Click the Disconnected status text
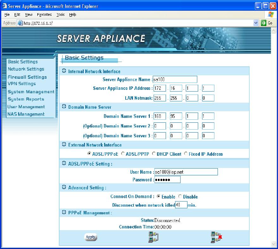This screenshot has height=249, width=278. [167, 220]
